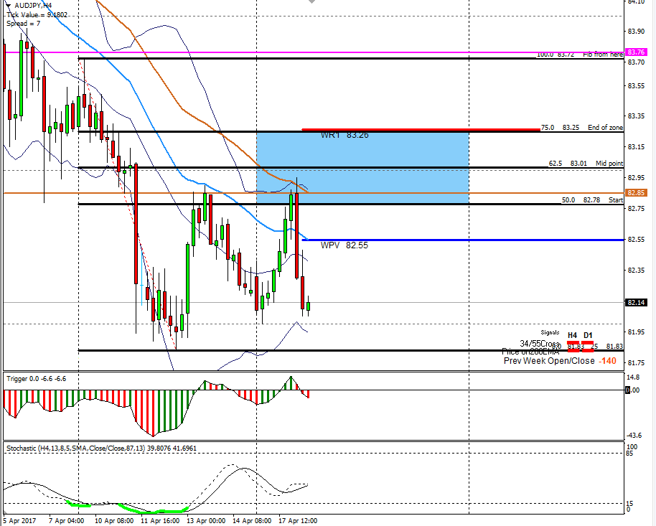The image size is (656, 526).
Task: Click the Fib 100.0 83.72 level label
Action: (x=556, y=55)
